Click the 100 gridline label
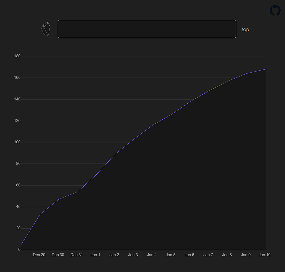Image resolution: width=285 pixels, height=272 pixels. (17, 142)
